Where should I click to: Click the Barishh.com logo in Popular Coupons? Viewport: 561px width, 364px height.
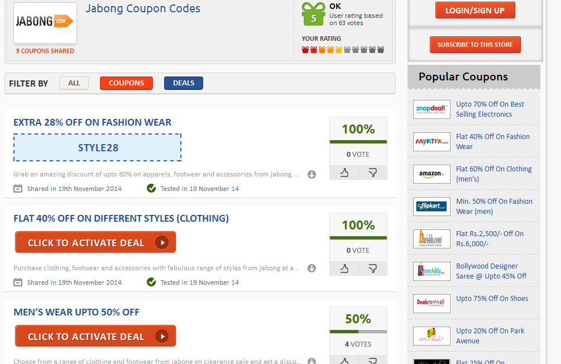point(431,239)
